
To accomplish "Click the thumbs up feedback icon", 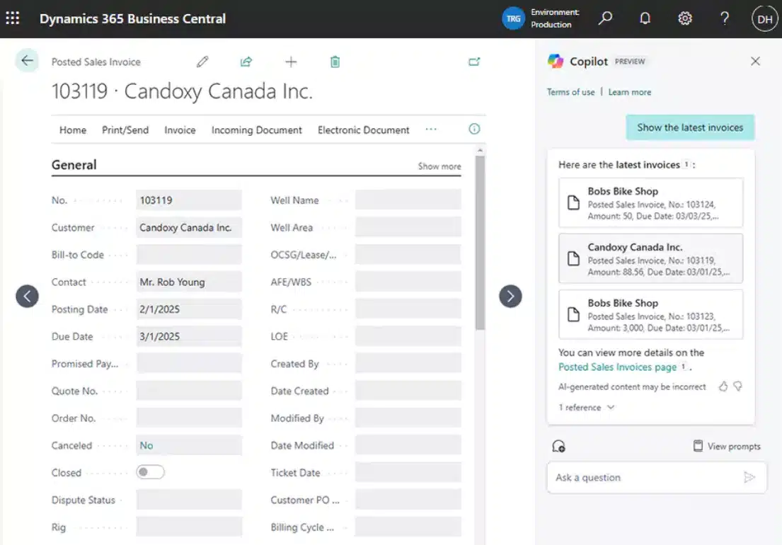I will tap(723, 386).
